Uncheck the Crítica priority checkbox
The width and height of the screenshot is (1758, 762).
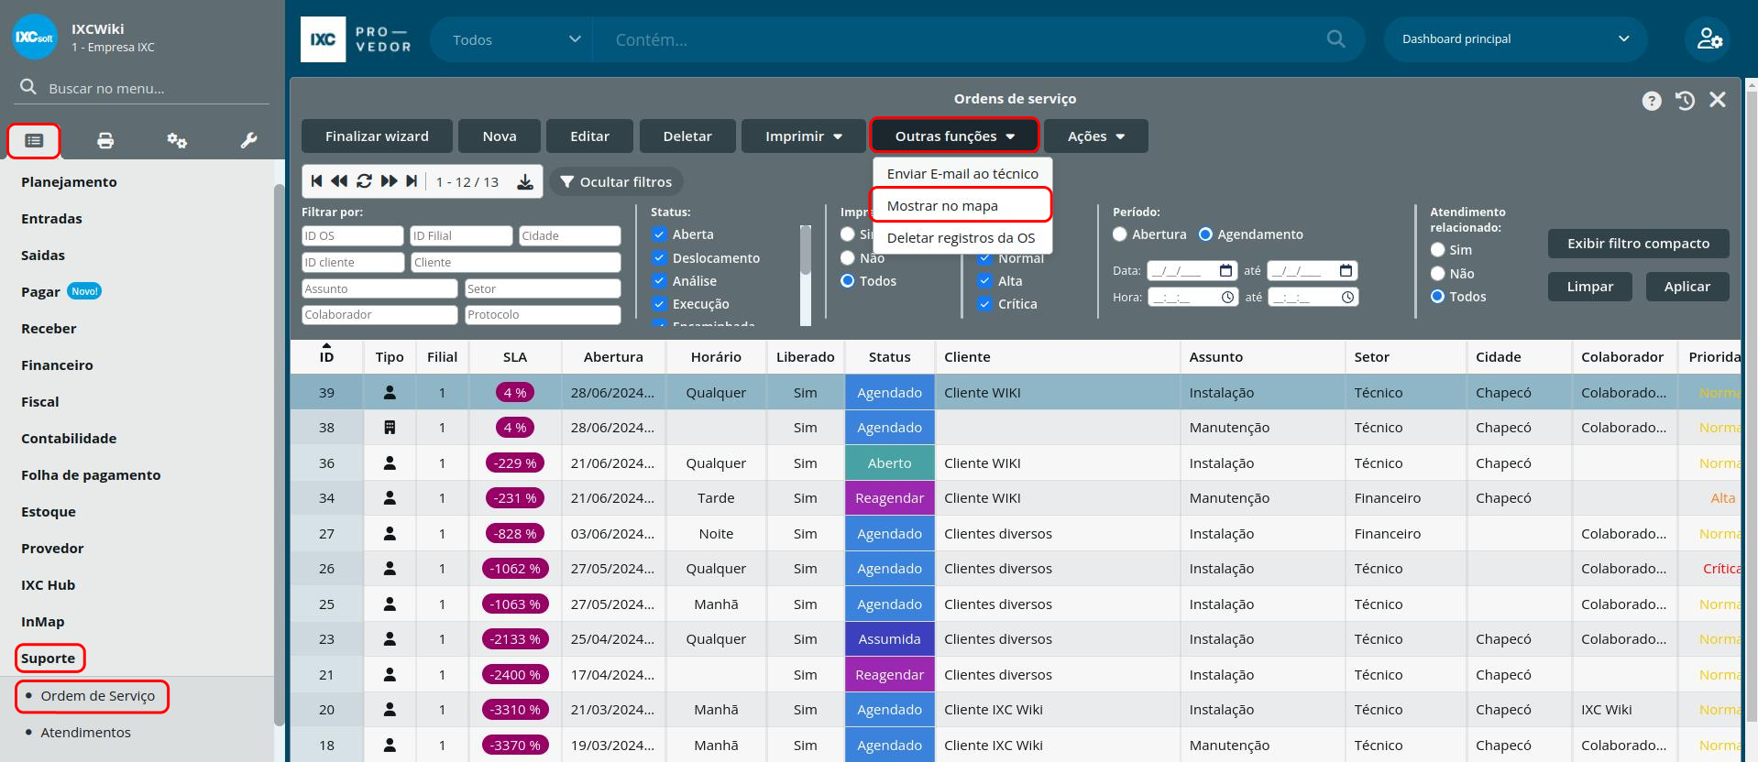pyautogui.click(x=985, y=304)
